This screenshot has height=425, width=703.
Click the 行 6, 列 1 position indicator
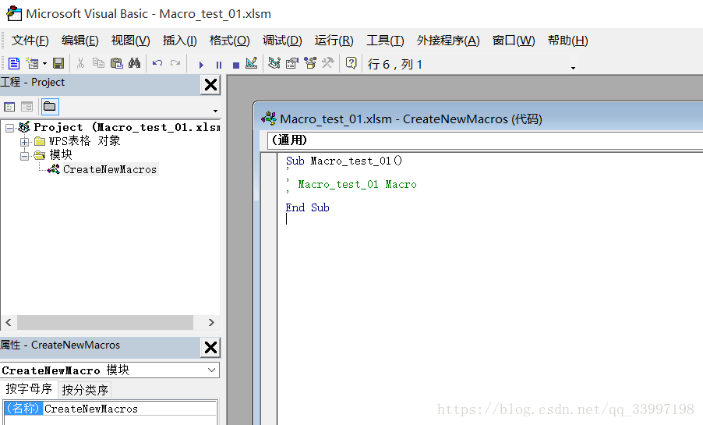[x=395, y=65]
